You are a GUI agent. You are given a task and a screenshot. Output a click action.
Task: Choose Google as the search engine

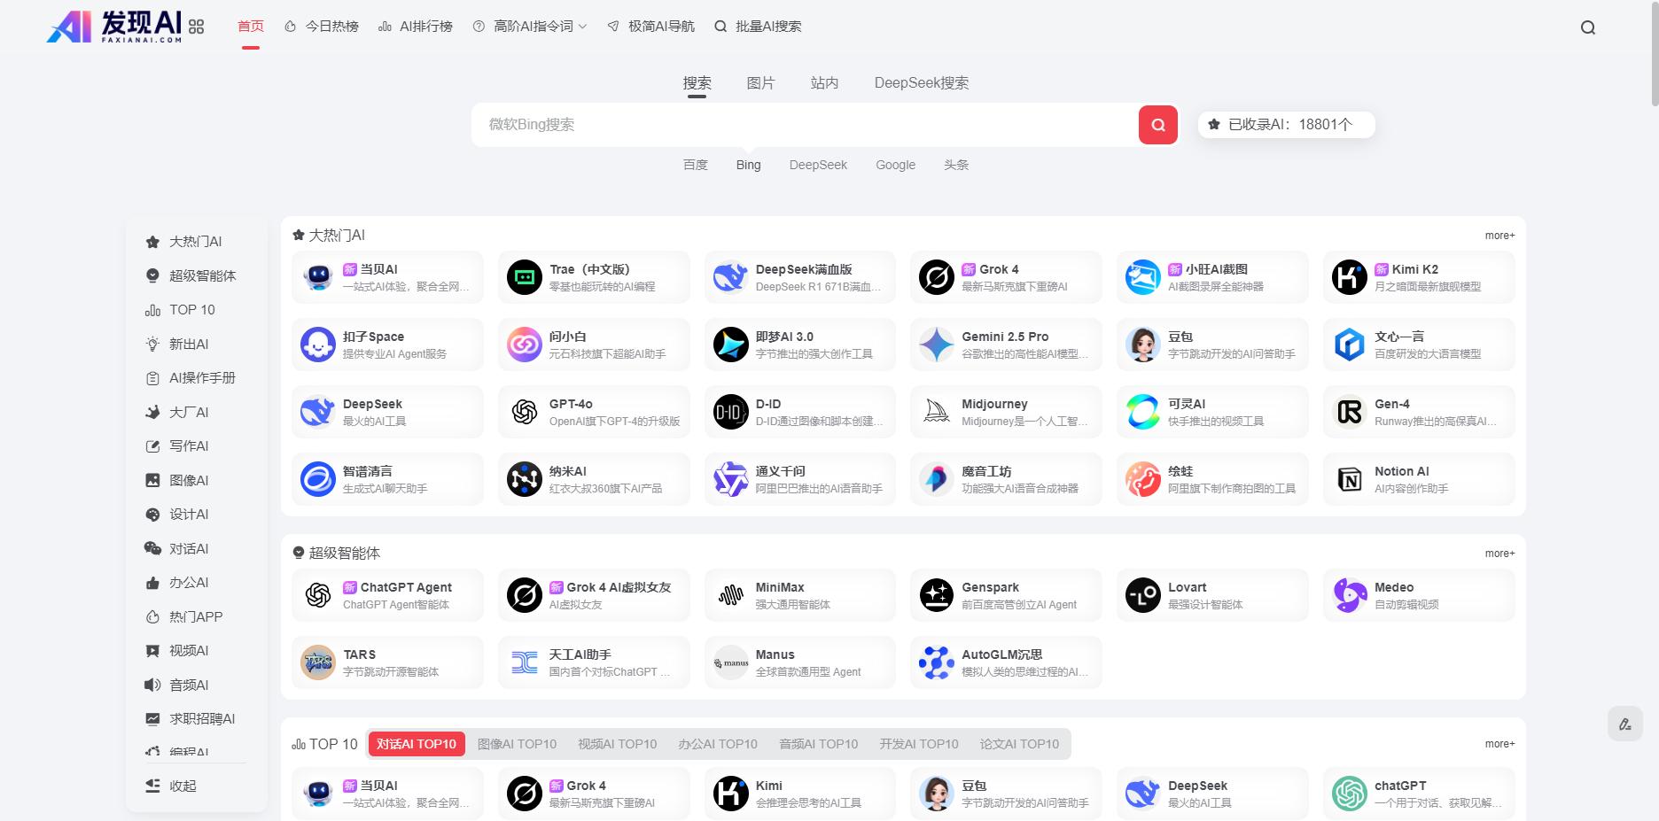pos(895,165)
